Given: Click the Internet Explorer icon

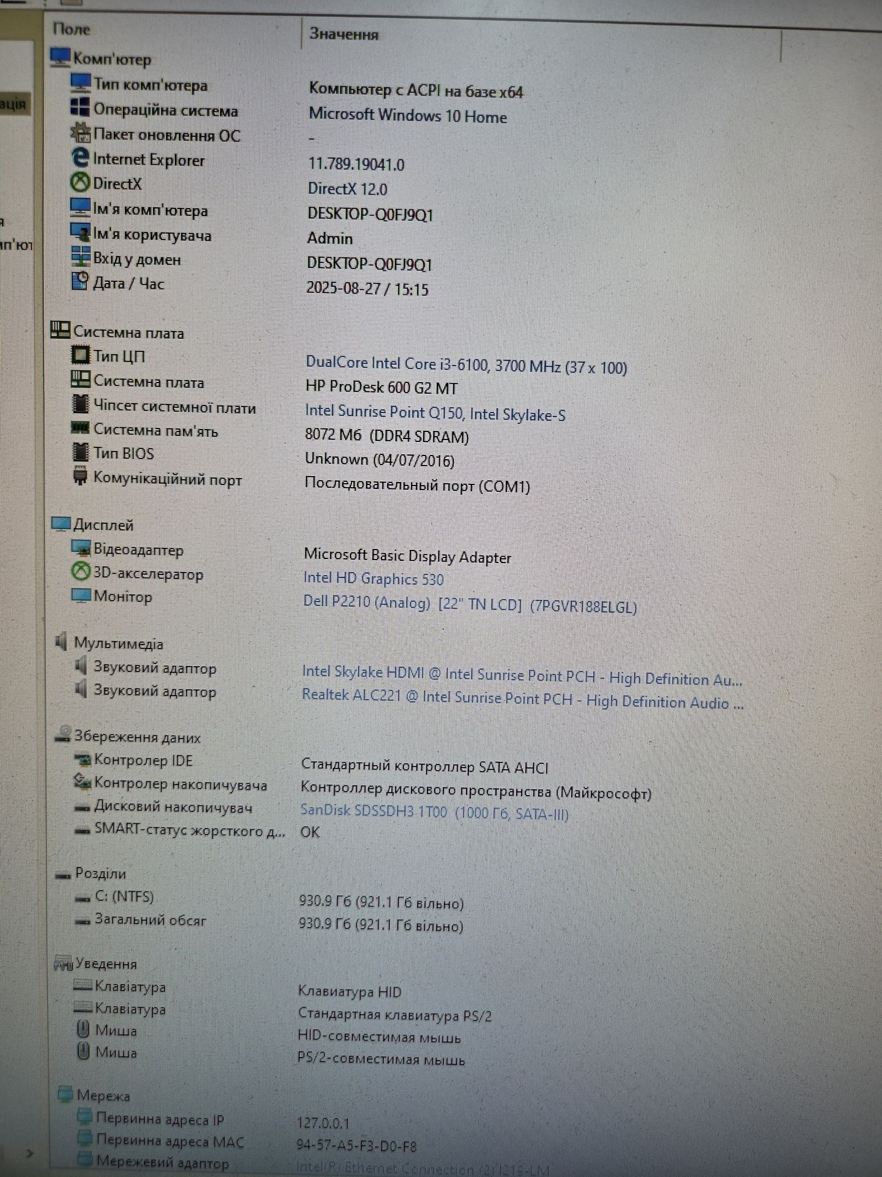Looking at the screenshot, I should pos(80,157).
